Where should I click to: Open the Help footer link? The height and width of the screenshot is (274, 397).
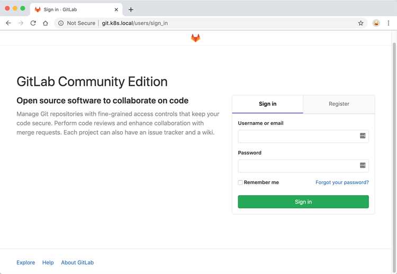48,262
